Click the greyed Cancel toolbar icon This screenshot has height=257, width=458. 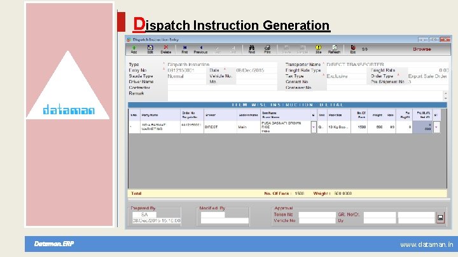pyautogui.click(x=302, y=49)
